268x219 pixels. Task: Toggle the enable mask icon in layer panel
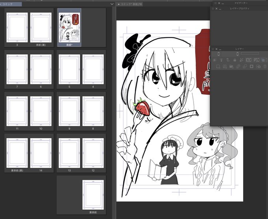(249, 60)
